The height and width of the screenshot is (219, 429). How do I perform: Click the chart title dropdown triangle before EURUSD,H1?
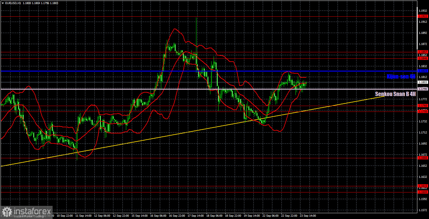(x=3, y=3)
